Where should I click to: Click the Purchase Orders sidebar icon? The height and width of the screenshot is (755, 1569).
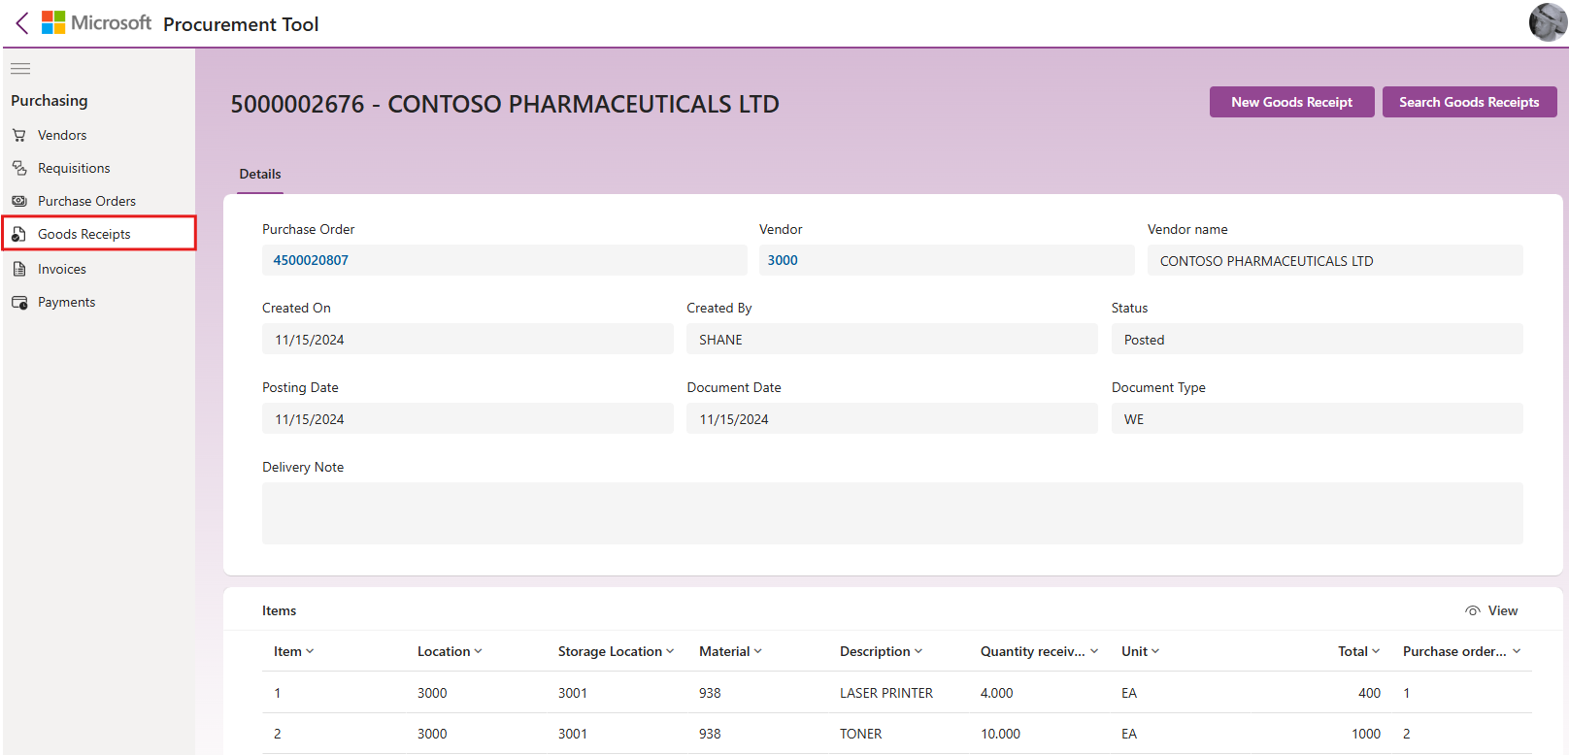(x=19, y=201)
